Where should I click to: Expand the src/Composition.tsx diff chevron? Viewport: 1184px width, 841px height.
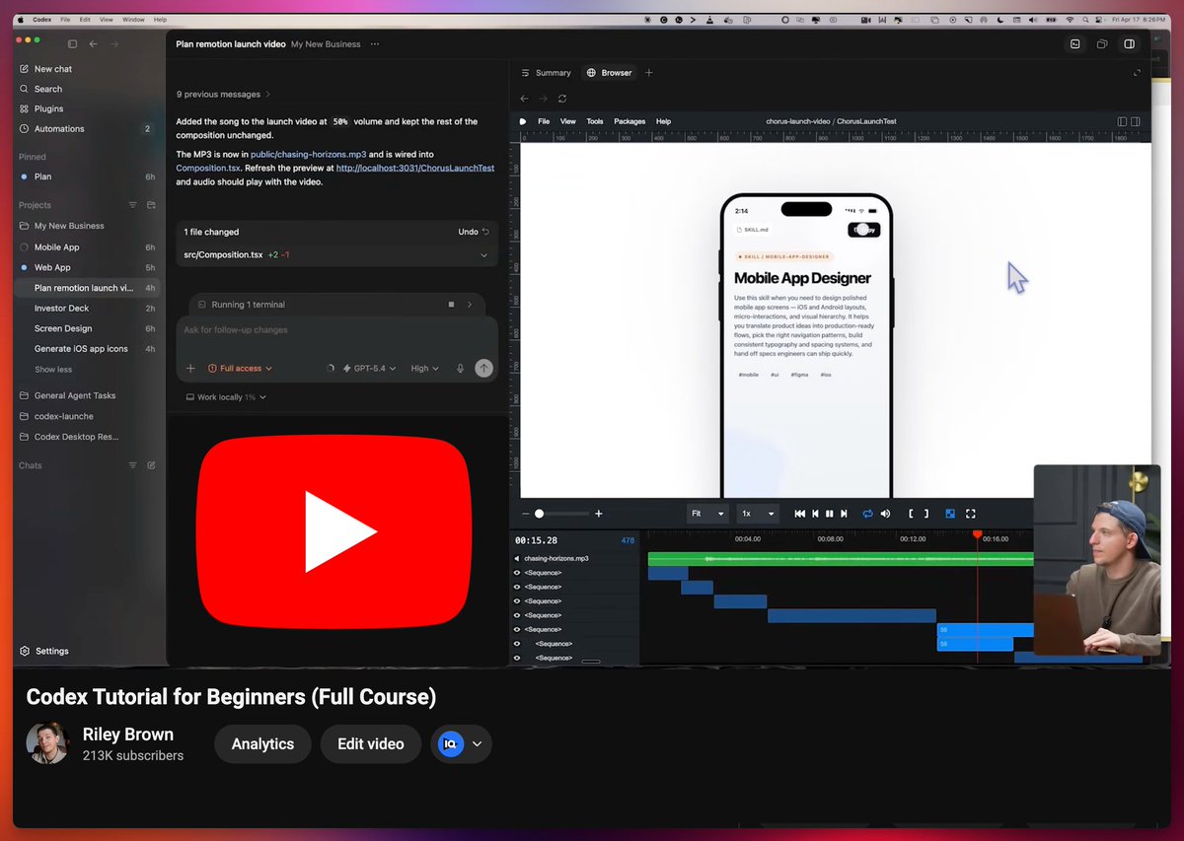pyautogui.click(x=483, y=255)
